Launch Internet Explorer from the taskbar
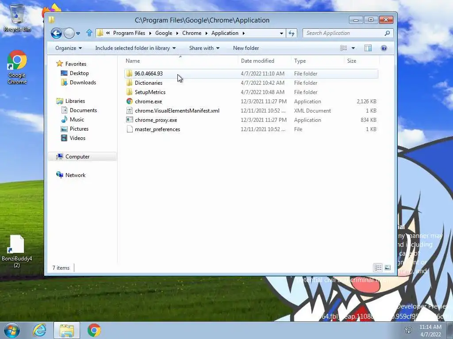Image resolution: width=453 pixels, height=339 pixels. (39, 330)
